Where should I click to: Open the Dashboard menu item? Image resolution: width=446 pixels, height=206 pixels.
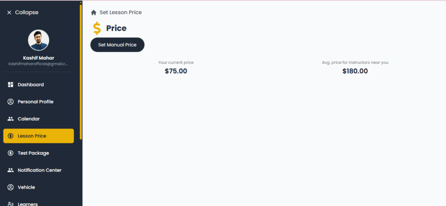[x=30, y=85]
